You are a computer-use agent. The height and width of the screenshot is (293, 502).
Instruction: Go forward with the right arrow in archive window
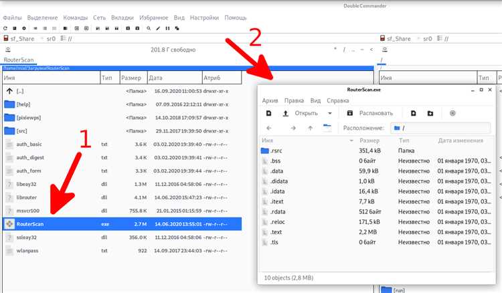click(293, 128)
